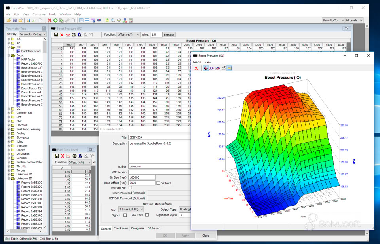Viewport: 380px width, 244px height.
Task: Open the Compare menu
Action: click(x=39, y=14)
